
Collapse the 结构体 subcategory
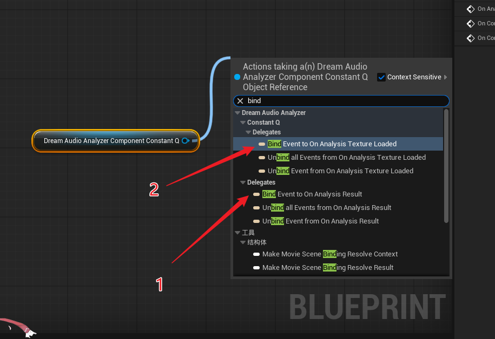coord(243,242)
